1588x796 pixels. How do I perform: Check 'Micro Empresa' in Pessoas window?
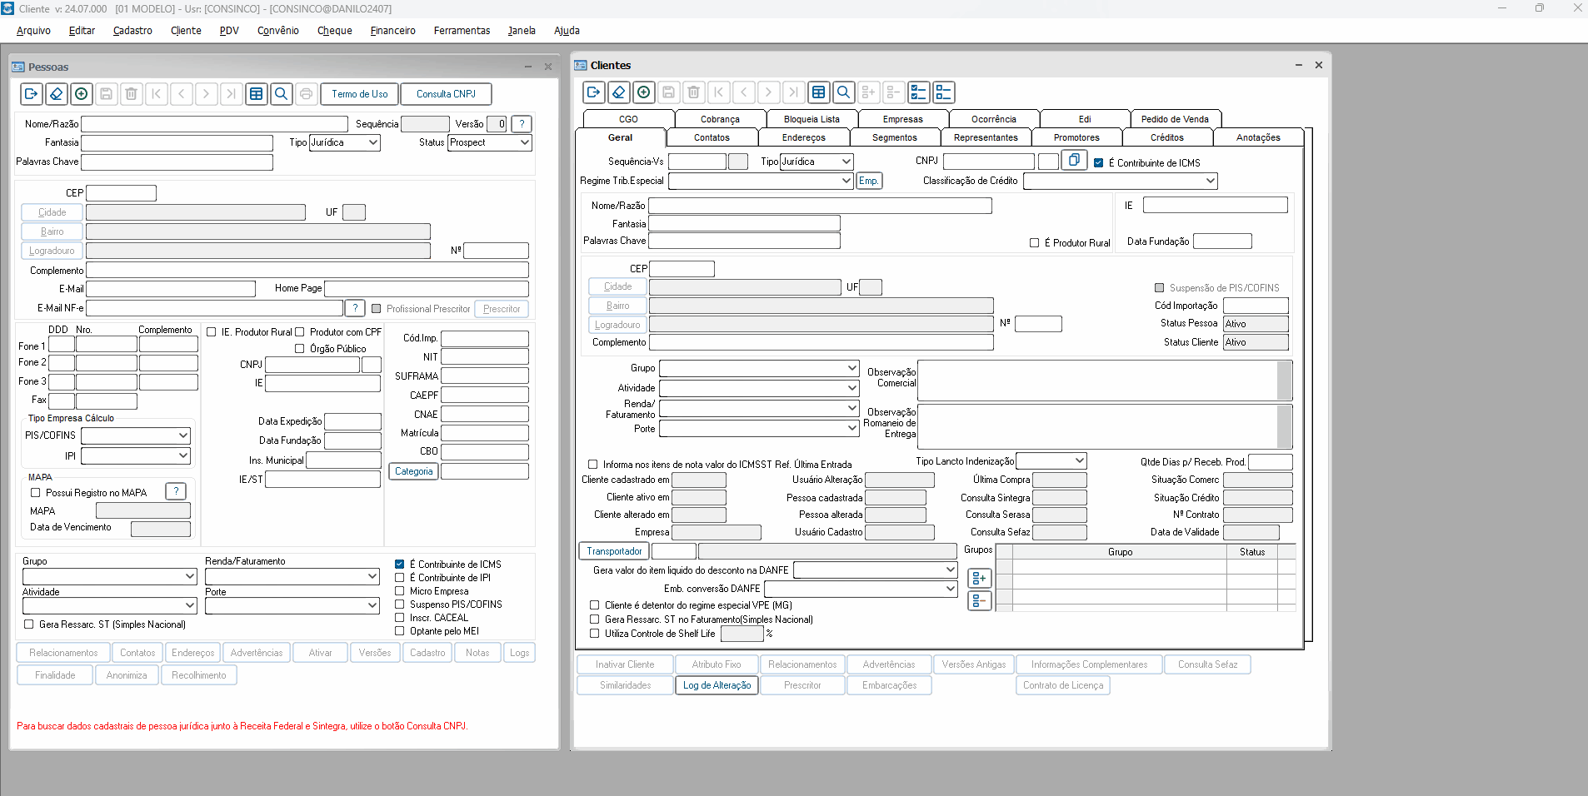[x=400, y=591]
